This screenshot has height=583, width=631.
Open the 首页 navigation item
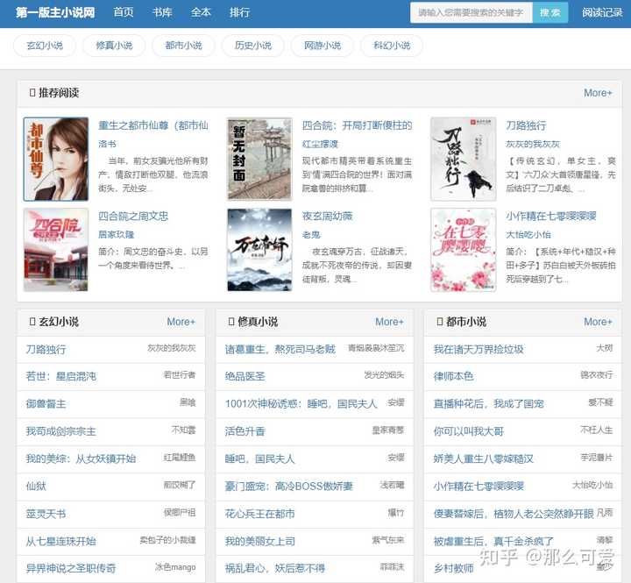point(124,12)
